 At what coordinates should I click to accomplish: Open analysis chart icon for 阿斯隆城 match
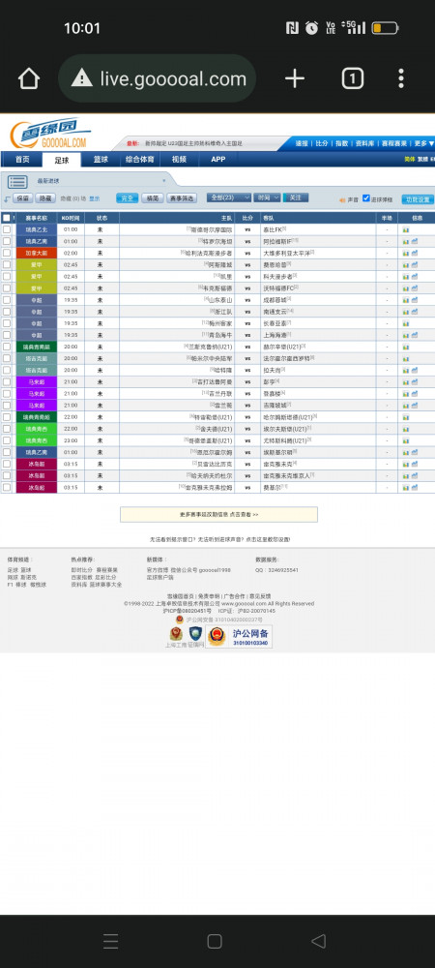click(405, 264)
